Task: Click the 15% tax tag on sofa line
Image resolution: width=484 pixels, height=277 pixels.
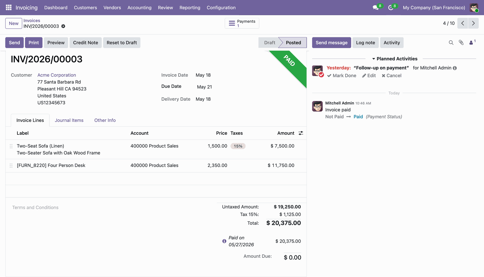Action: point(238,146)
